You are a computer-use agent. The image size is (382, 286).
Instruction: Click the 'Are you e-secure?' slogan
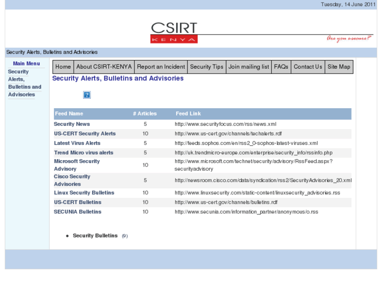click(349, 38)
